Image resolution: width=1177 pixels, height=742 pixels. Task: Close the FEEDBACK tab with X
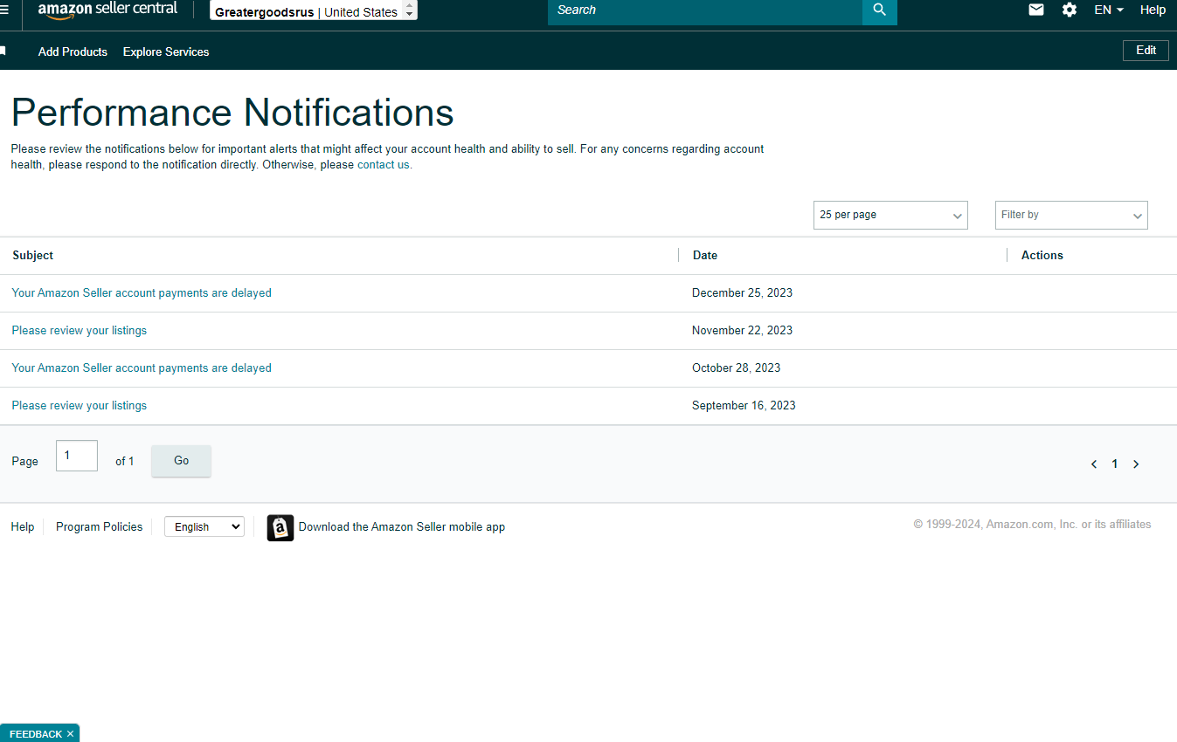(x=70, y=734)
